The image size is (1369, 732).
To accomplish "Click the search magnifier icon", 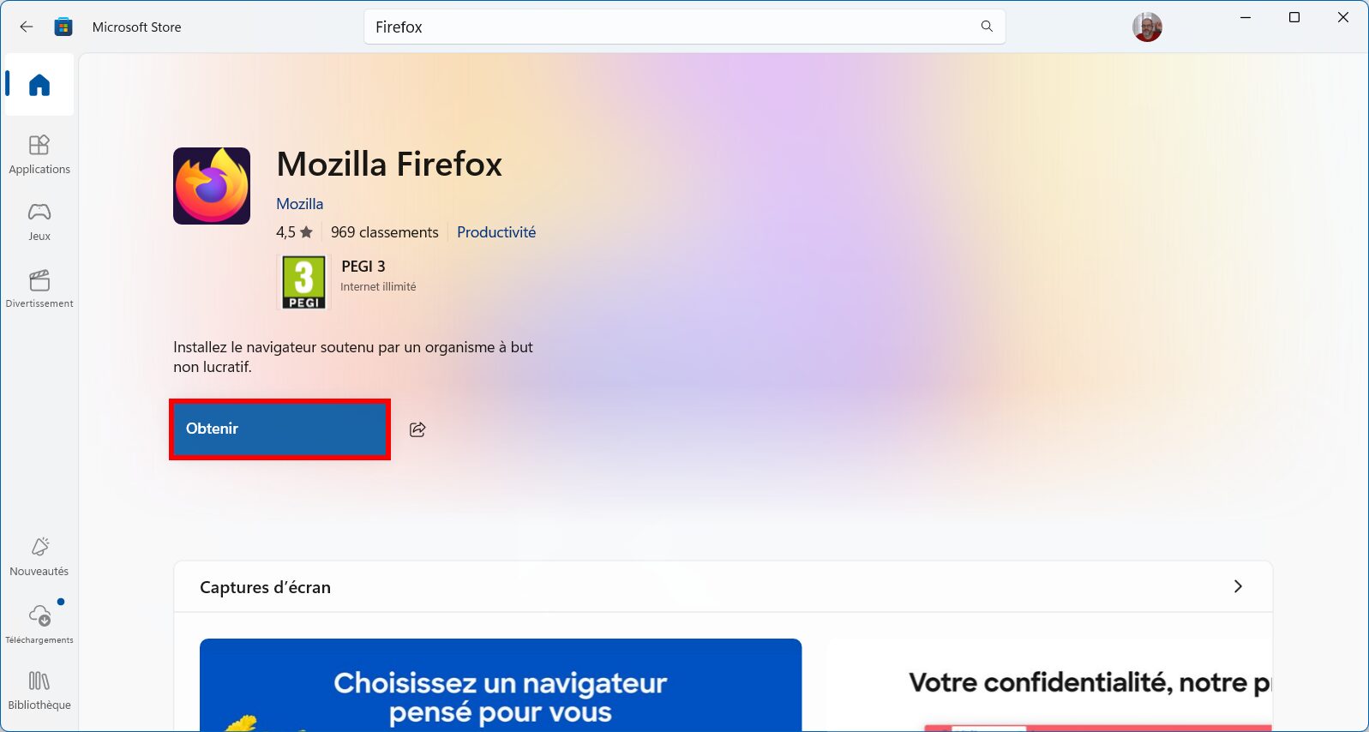I will 987,27.
